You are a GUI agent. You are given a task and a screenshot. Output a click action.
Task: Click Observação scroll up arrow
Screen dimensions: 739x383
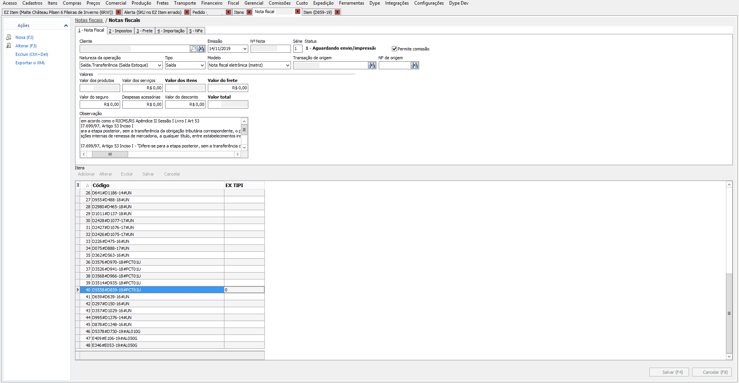(244, 121)
